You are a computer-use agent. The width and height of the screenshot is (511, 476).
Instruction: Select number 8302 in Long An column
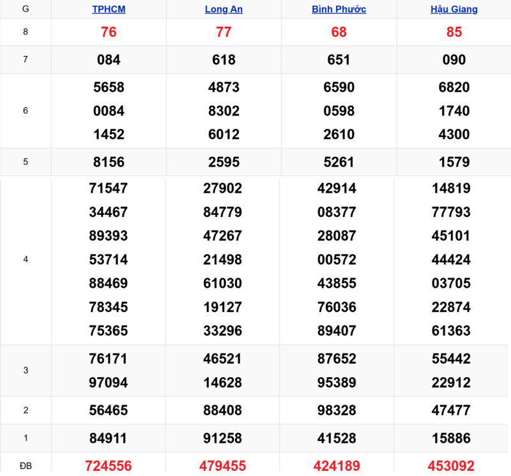pyautogui.click(x=224, y=111)
